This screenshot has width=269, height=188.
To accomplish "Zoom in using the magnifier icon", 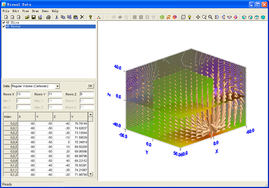I will 204,17.
